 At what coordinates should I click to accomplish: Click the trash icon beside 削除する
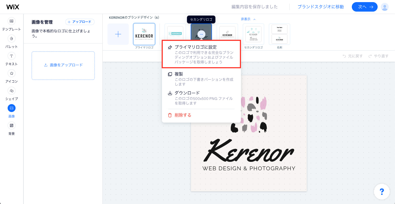point(170,115)
